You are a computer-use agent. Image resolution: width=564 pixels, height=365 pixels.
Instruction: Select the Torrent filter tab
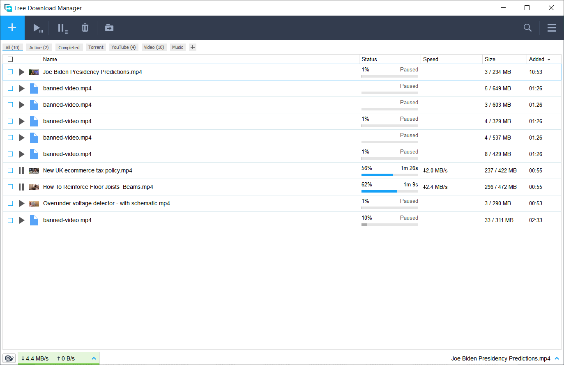[x=96, y=47]
